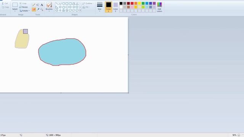Select the Color picker eyedropper tool
The width and height of the screenshot is (244, 137).
click(x=38, y=10)
